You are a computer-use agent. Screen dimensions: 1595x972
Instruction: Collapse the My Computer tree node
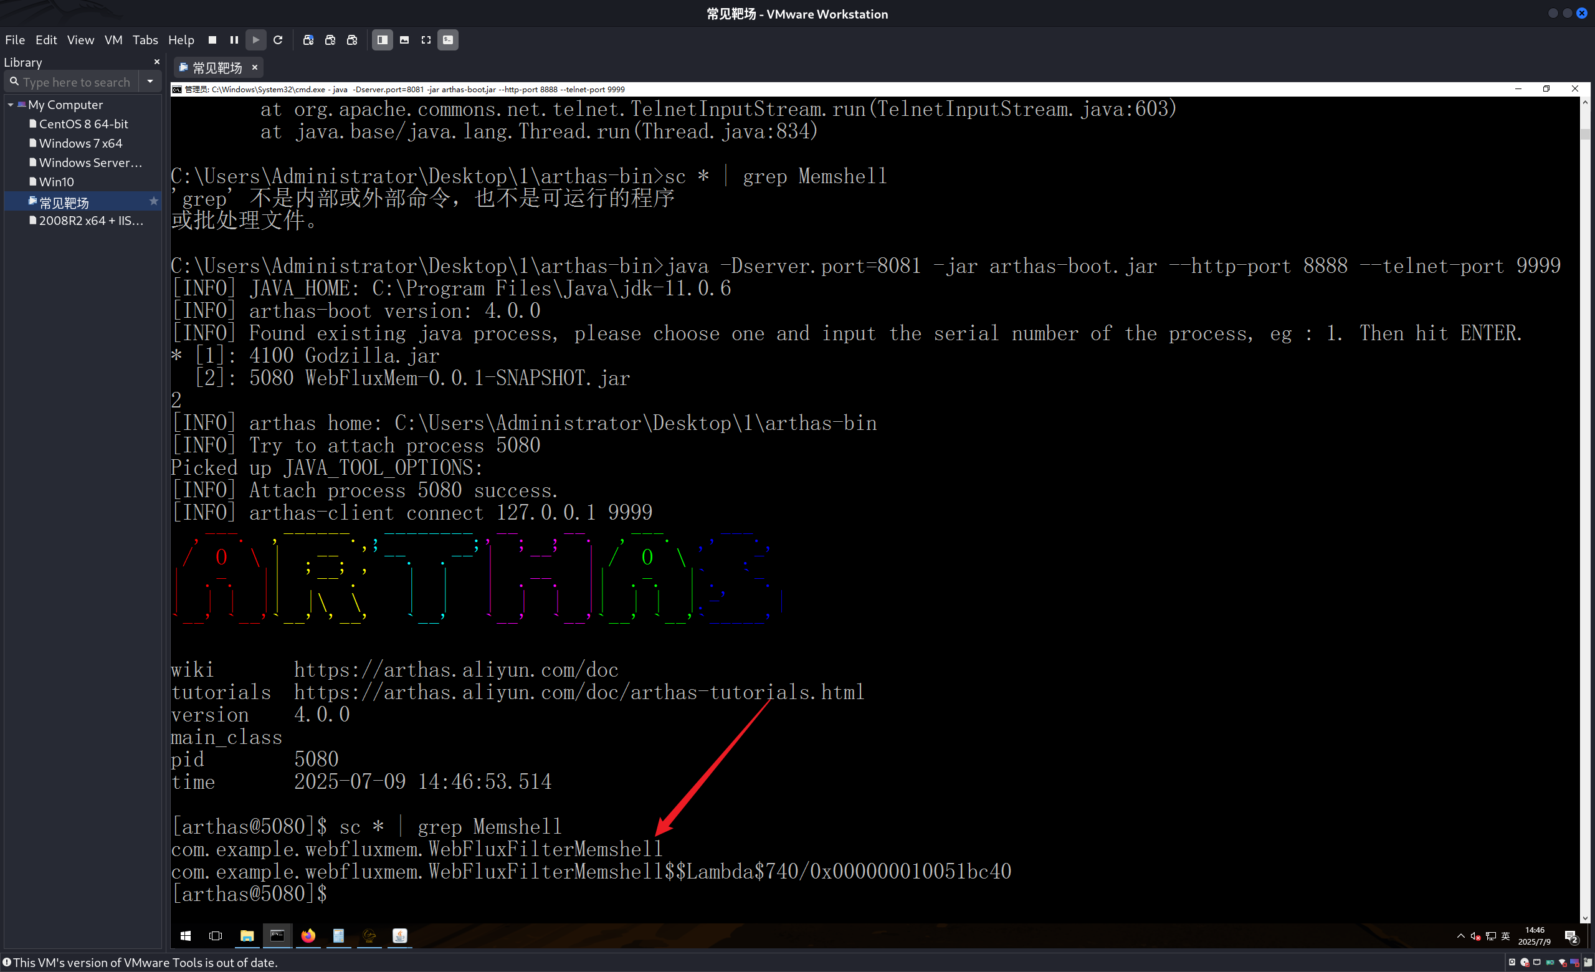[x=11, y=105]
